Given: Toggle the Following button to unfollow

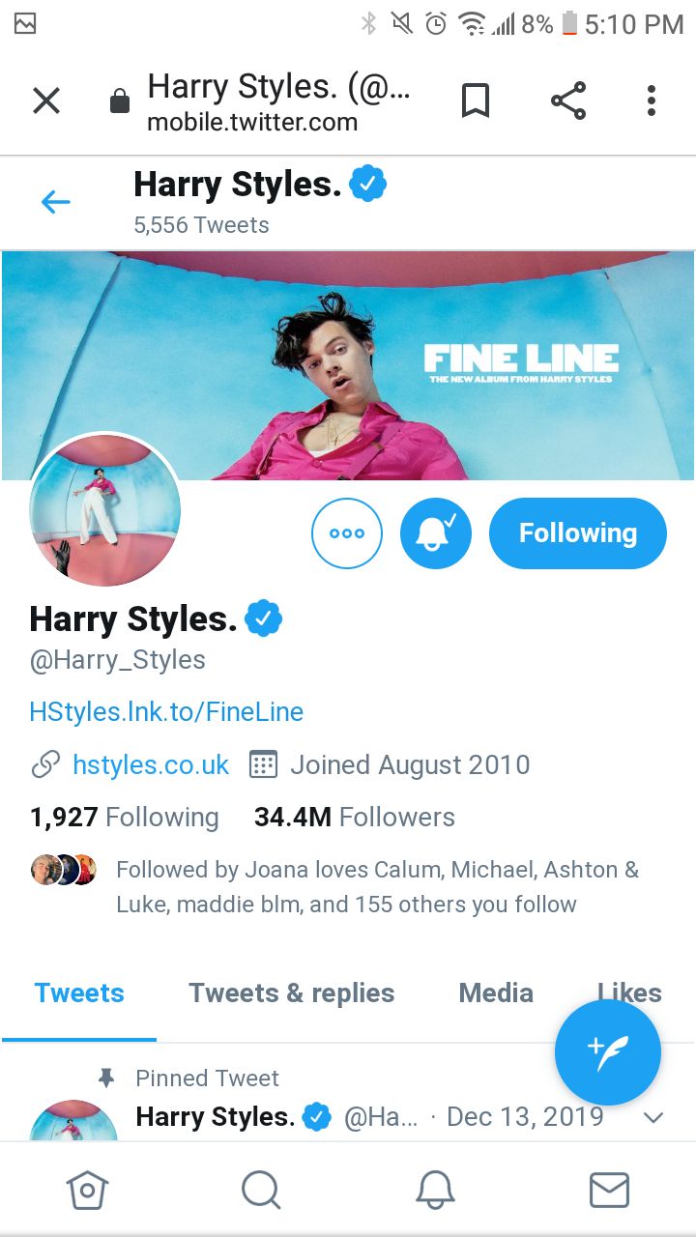Looking at the screenshot, I should pos(578,533).
